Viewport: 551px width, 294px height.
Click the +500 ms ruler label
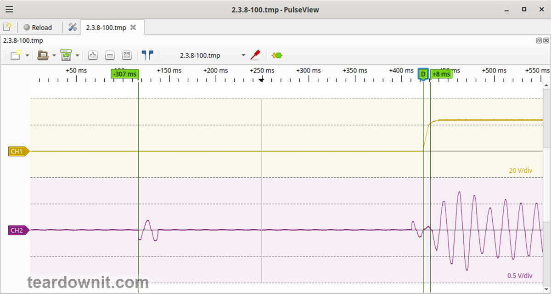pos(494,71)
